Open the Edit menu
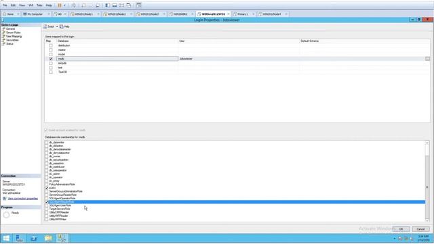The width and height of the screenshot is (434, 244). click(13, 5)
